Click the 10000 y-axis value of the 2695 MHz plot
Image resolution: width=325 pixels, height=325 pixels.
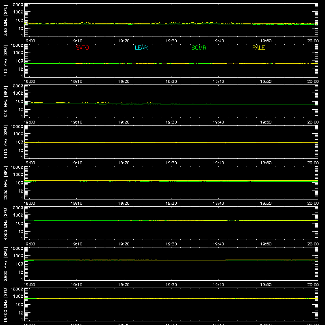pos(17,167)
